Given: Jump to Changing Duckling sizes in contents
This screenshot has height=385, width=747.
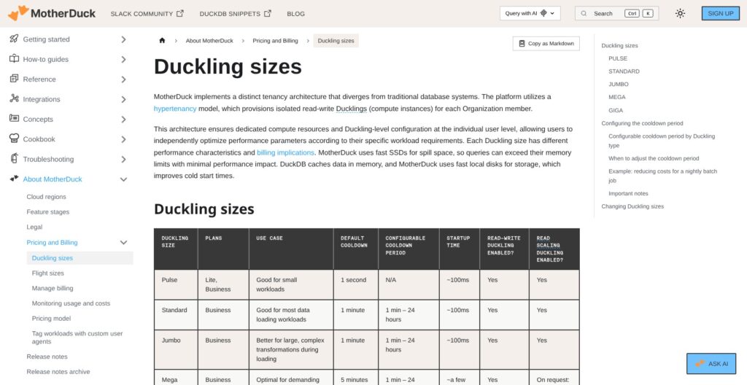Looking at the screenshot, I should (x=632, y=206).
